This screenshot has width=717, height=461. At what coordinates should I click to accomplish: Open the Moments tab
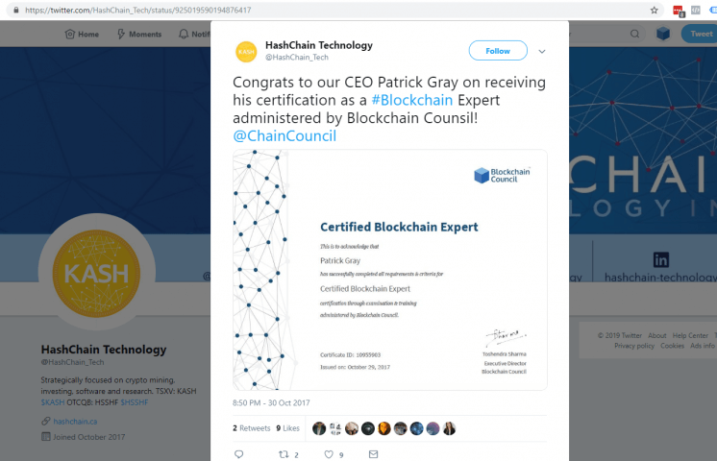(x=139, y=34)
